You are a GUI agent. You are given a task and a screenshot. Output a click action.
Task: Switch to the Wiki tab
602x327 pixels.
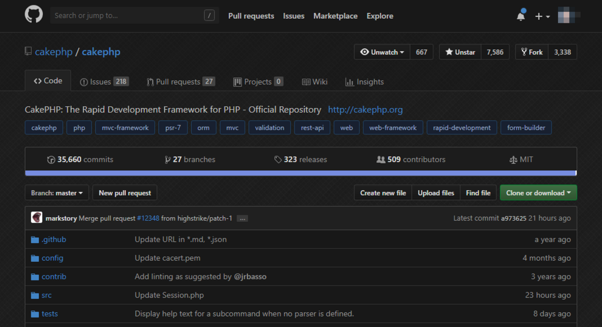[x=315, y=82]
